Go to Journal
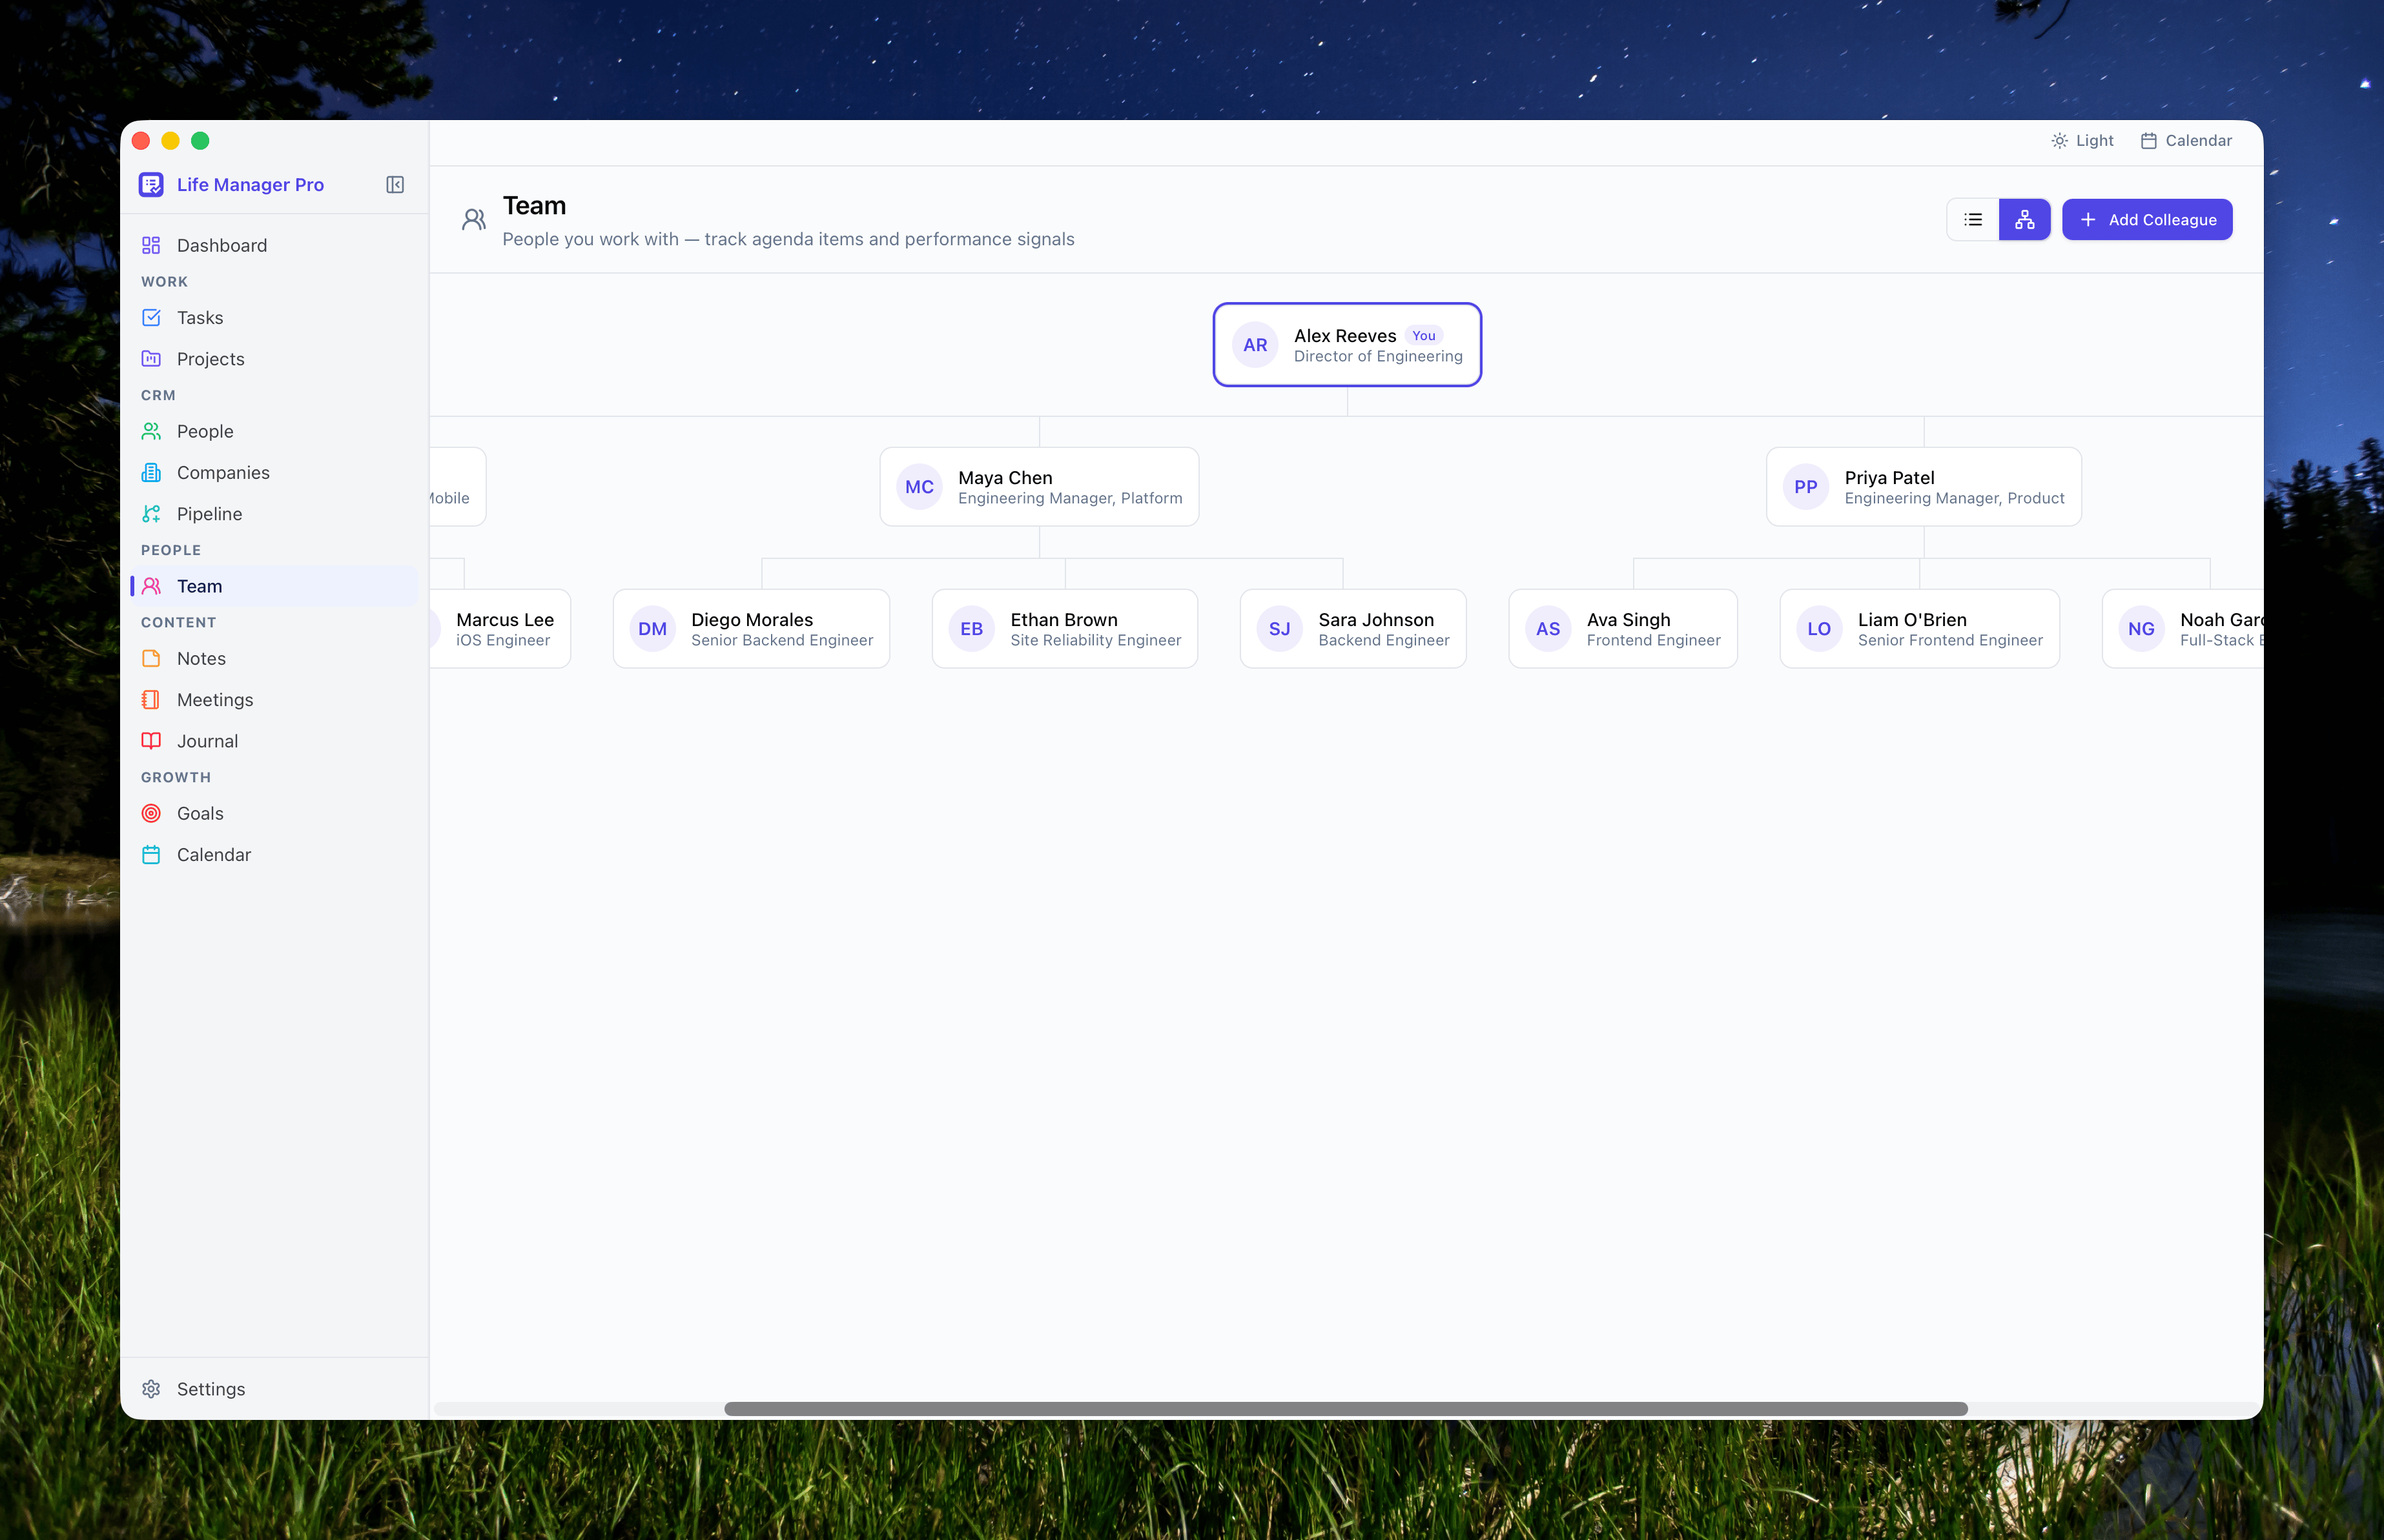 click(x=274, y=741)
